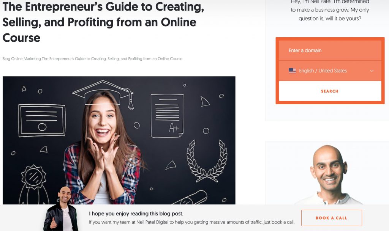Screen dimensions: 389x231
Task: Click the chalk graduation cap drawing
Action: (103, 94)
